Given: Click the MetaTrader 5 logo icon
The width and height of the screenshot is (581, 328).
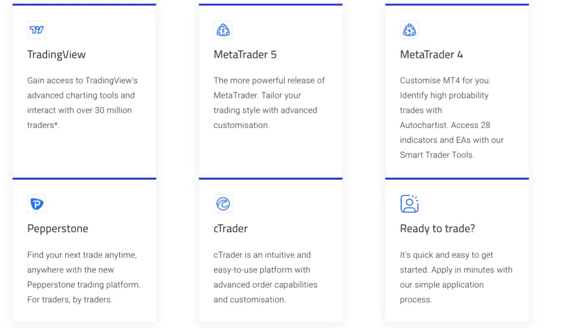Looking at the screenshot, I should pos(223,30).
